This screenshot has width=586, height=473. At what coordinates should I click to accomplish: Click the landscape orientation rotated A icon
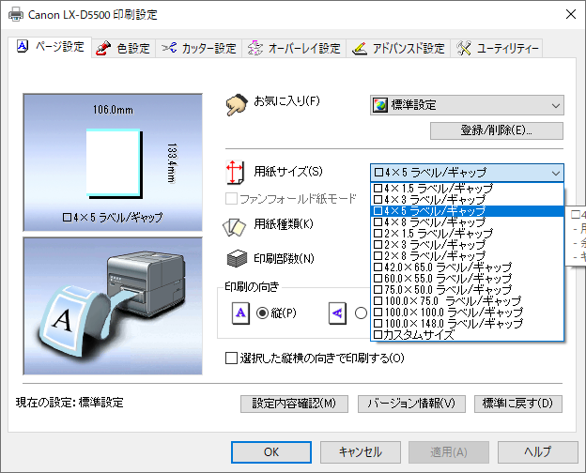(x=337, y=313)
